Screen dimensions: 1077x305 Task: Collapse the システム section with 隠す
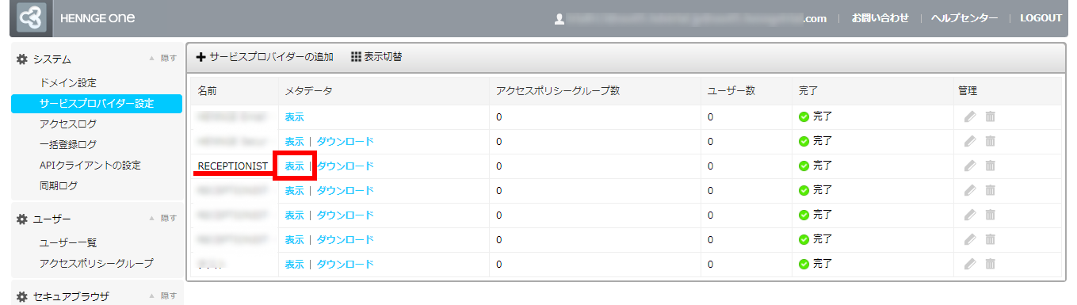[162, 58]
